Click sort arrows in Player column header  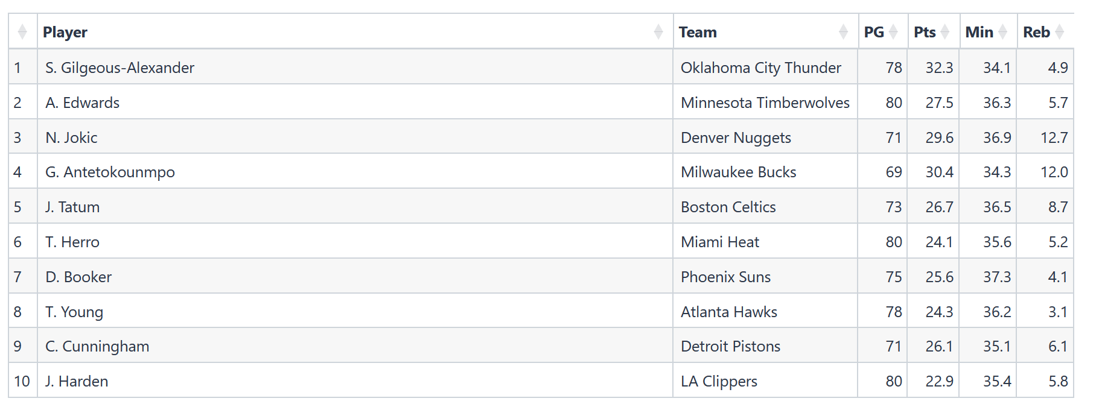tap(658, 32)
